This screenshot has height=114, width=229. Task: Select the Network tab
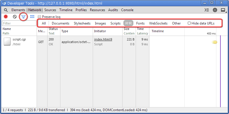pos(35,10)
